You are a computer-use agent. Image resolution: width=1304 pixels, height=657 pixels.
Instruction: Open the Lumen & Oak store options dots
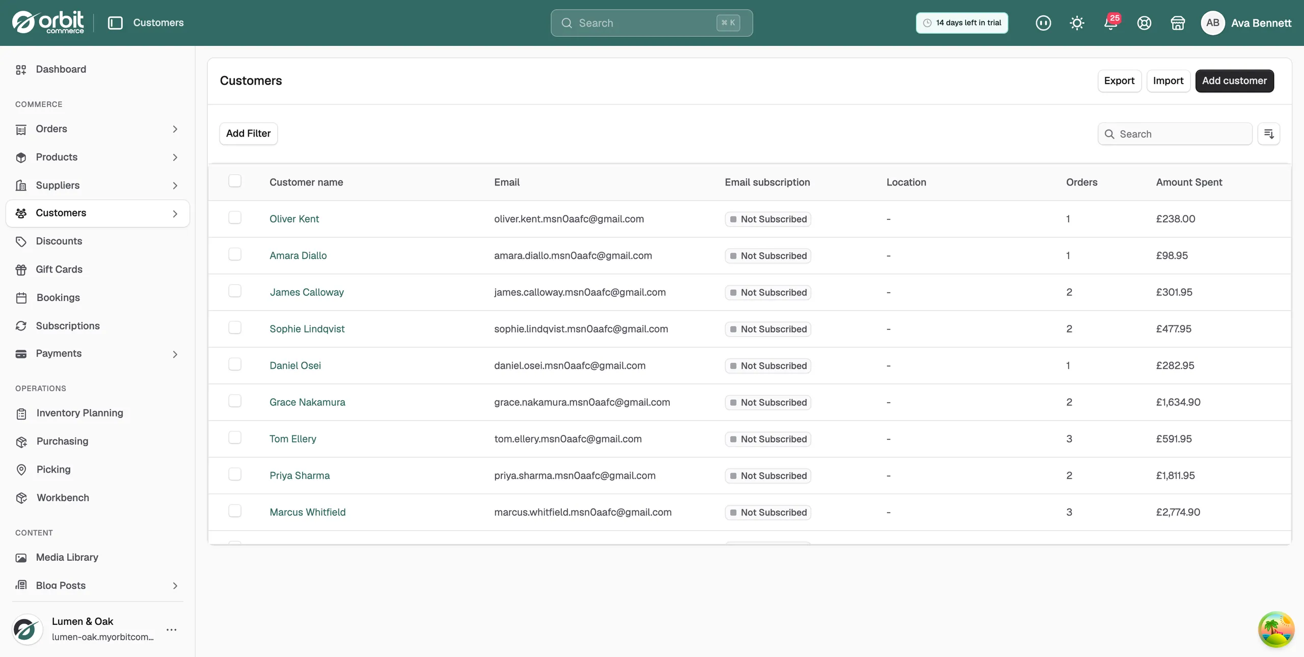172,630
